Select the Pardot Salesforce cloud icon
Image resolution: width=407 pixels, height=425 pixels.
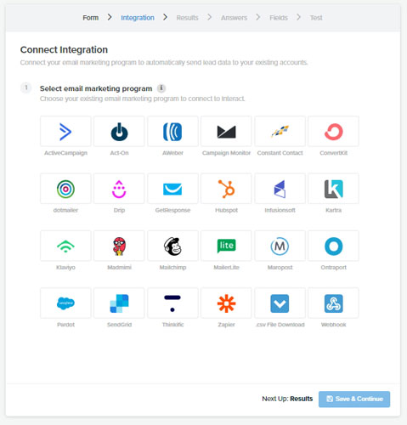pos(65,303)
